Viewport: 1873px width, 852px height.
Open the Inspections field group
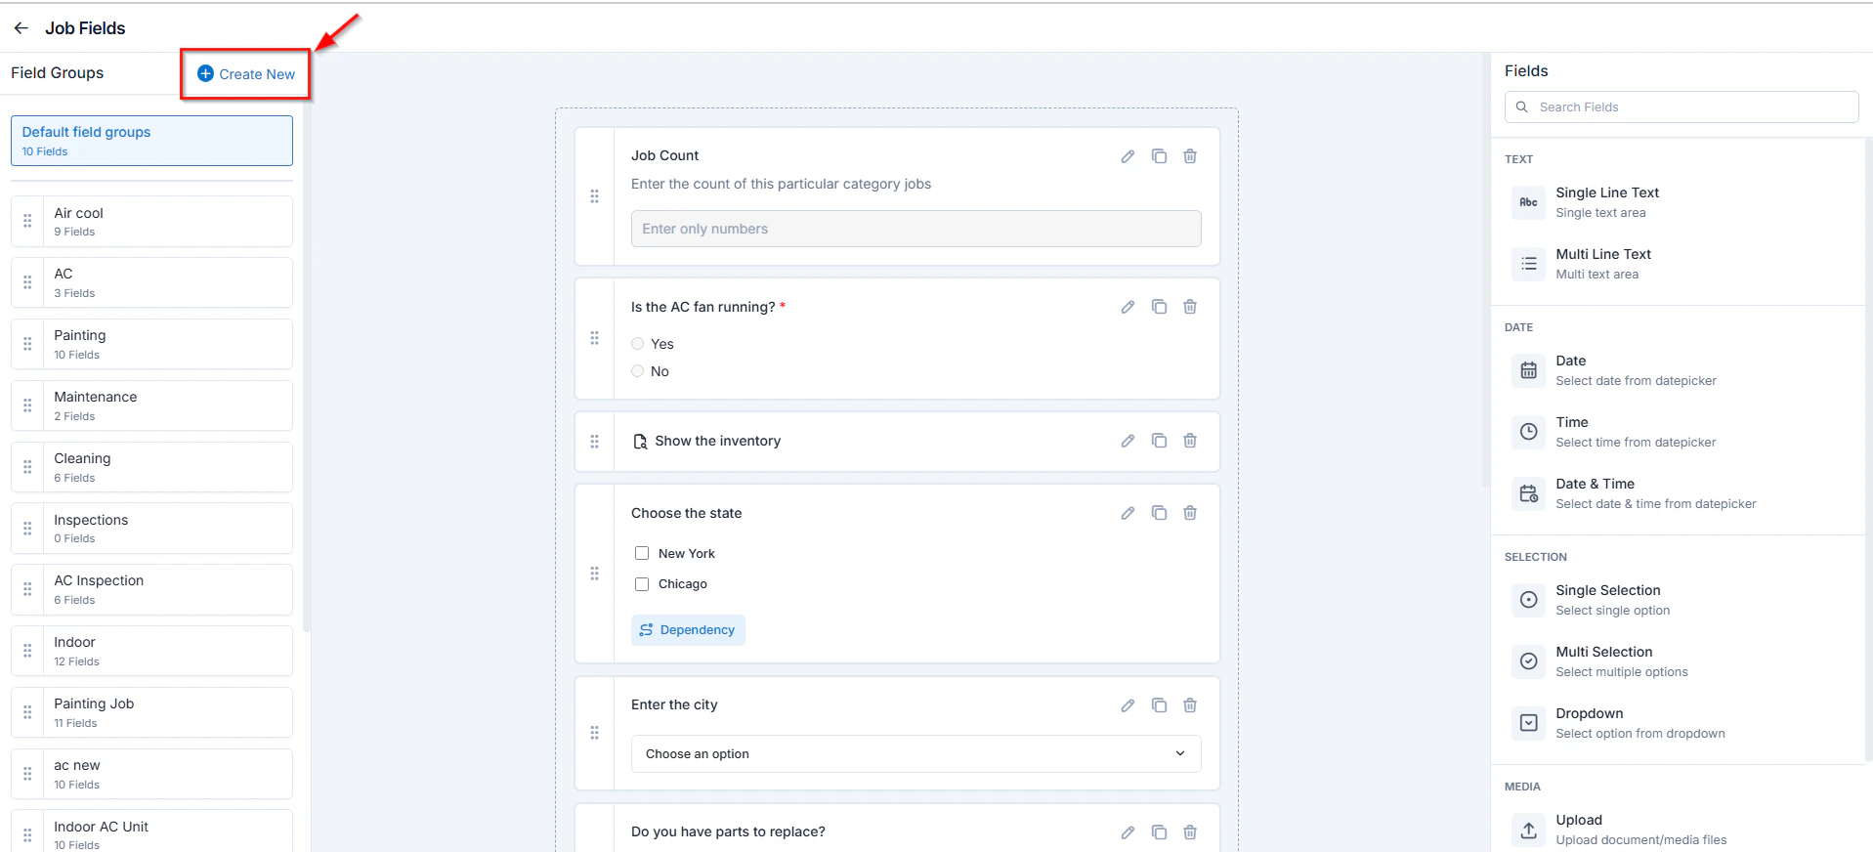point(151,529)
